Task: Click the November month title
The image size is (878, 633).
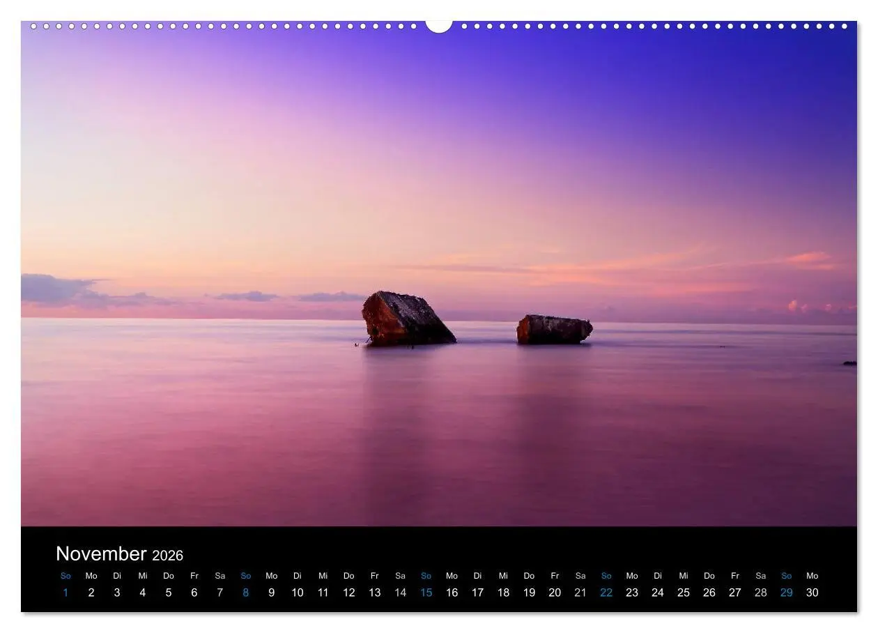Action: coord(102,554)
